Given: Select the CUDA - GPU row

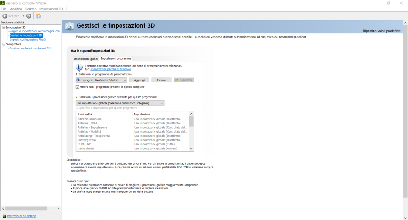Looking at the screenshot, I should tap(132, 144).
